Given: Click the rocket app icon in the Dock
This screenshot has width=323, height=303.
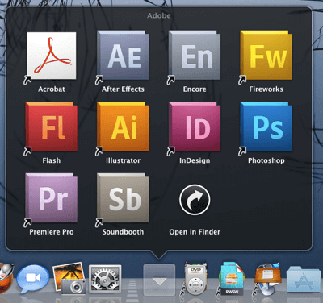Looking at the screenshot, I should point(6,279).
